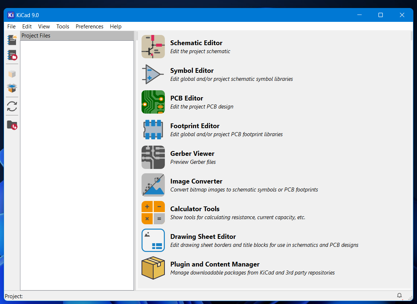Open Plugin and Content Manager box icon
Image resolution: width=417 pixels, height=304 pixels.
pyautogui.click(x=153, y=268)
